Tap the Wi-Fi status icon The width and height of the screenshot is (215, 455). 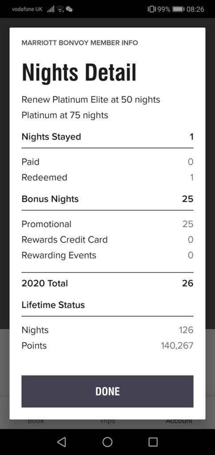pyautogui.click(x=60, y=9)
